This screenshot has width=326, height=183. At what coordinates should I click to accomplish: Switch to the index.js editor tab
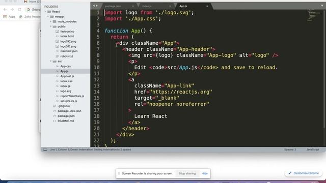[147, 6]
